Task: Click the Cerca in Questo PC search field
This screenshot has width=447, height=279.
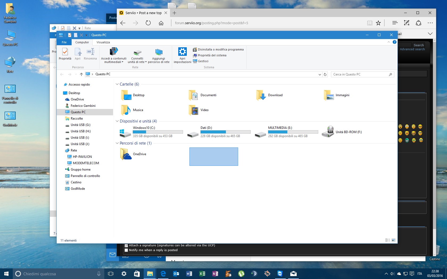Action: 361,74
